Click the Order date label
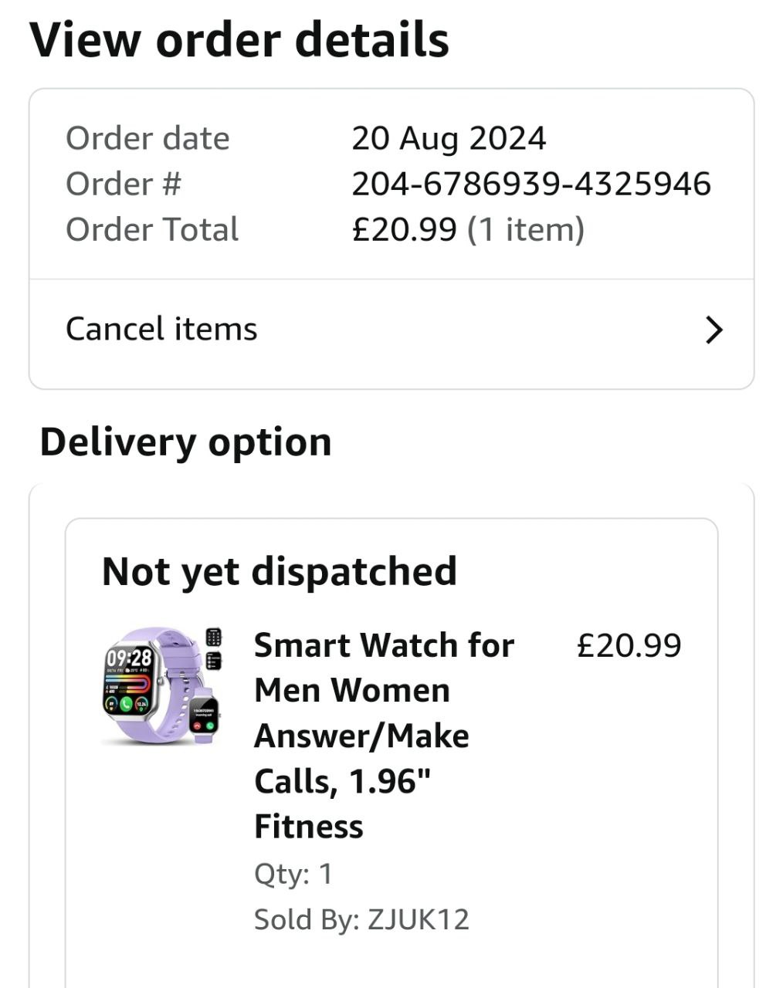This screenshot has height=988, width=783. point(147,139)
